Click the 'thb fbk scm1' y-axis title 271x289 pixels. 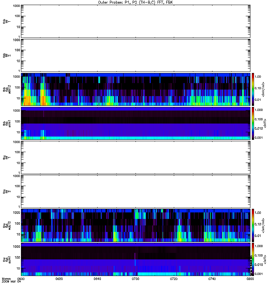click(x=7, y=123)
